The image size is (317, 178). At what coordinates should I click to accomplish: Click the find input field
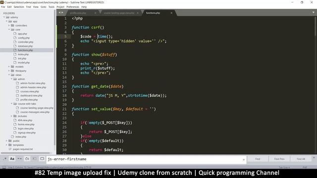pos(145,159)
